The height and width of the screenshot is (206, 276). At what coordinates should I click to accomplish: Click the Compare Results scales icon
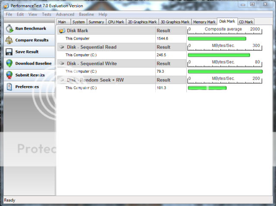[x=9, y=40]
